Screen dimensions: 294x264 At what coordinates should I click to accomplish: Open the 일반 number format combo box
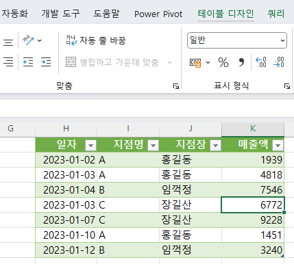tap(237, 40)
